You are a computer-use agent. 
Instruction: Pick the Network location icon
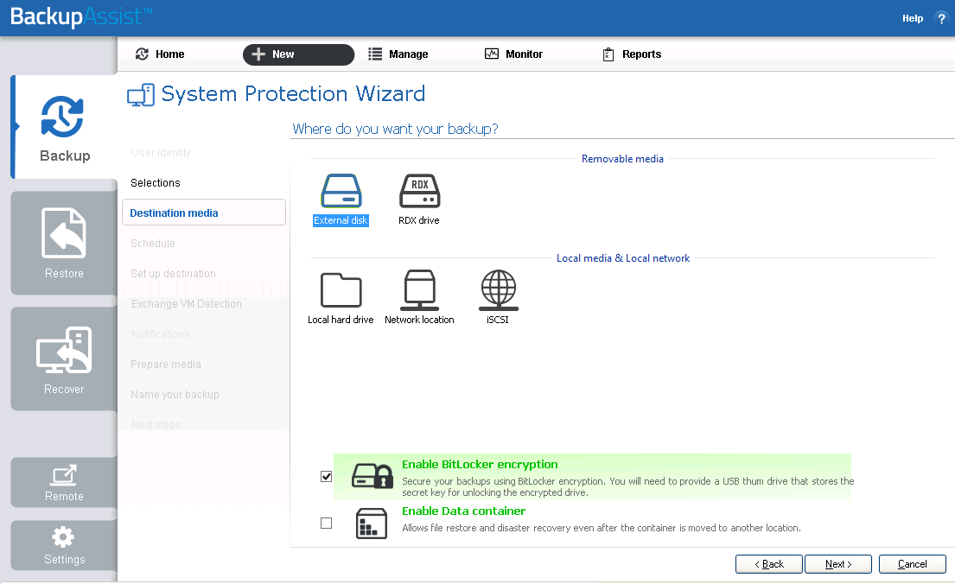coord(420,290)
